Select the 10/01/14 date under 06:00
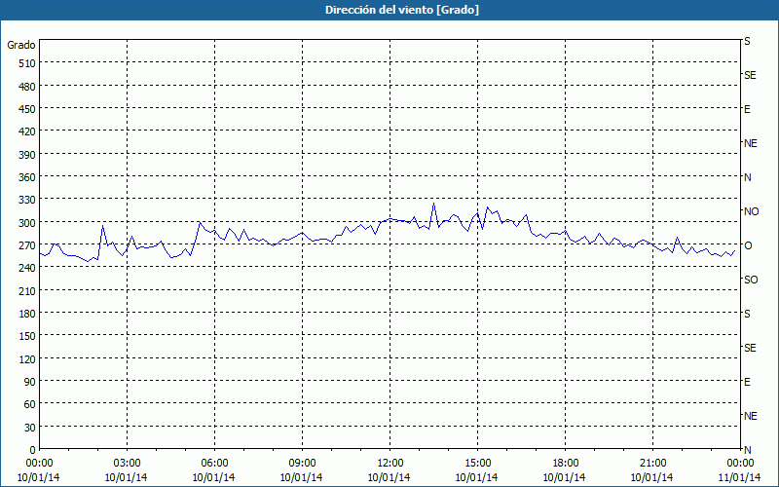 [x=213, y=477]
